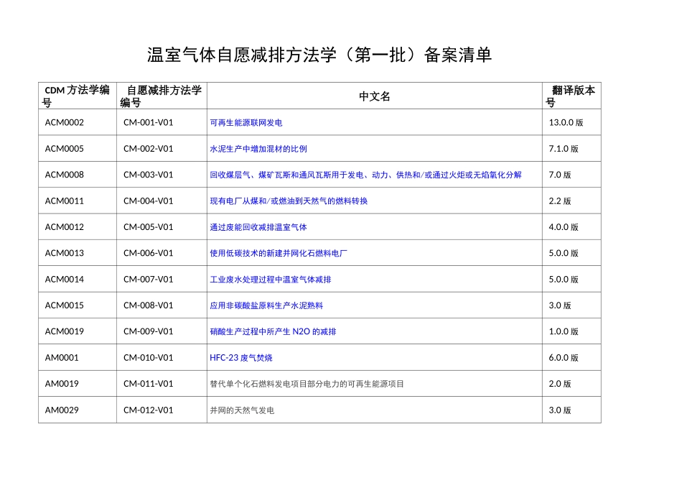Click the code CM-011-V01

click(x=149, y=384)
